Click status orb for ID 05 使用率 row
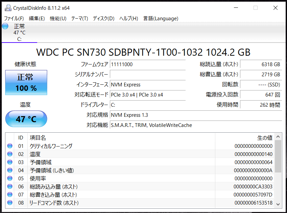The image size is (287, 213). [x=10, y=178]
